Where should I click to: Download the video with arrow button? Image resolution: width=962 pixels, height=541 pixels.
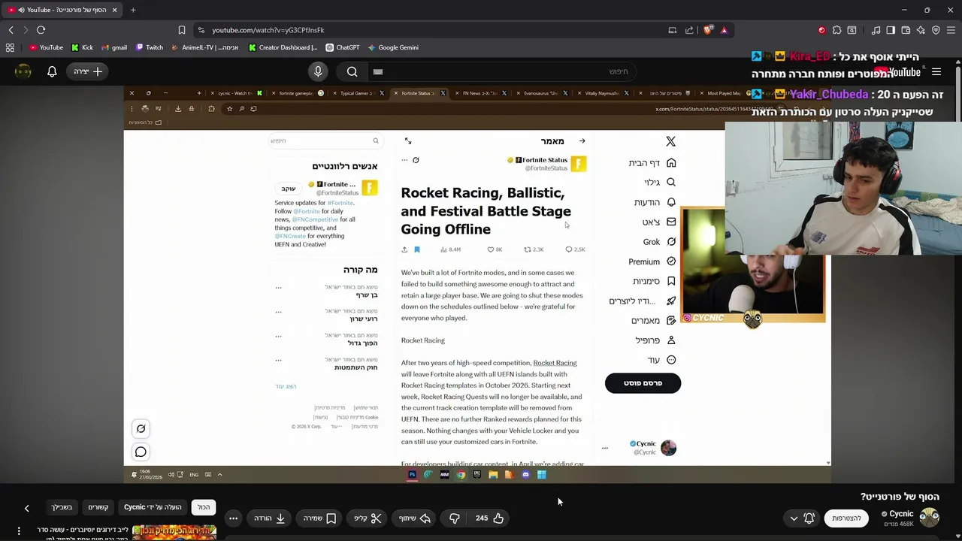tap(269, 518)
